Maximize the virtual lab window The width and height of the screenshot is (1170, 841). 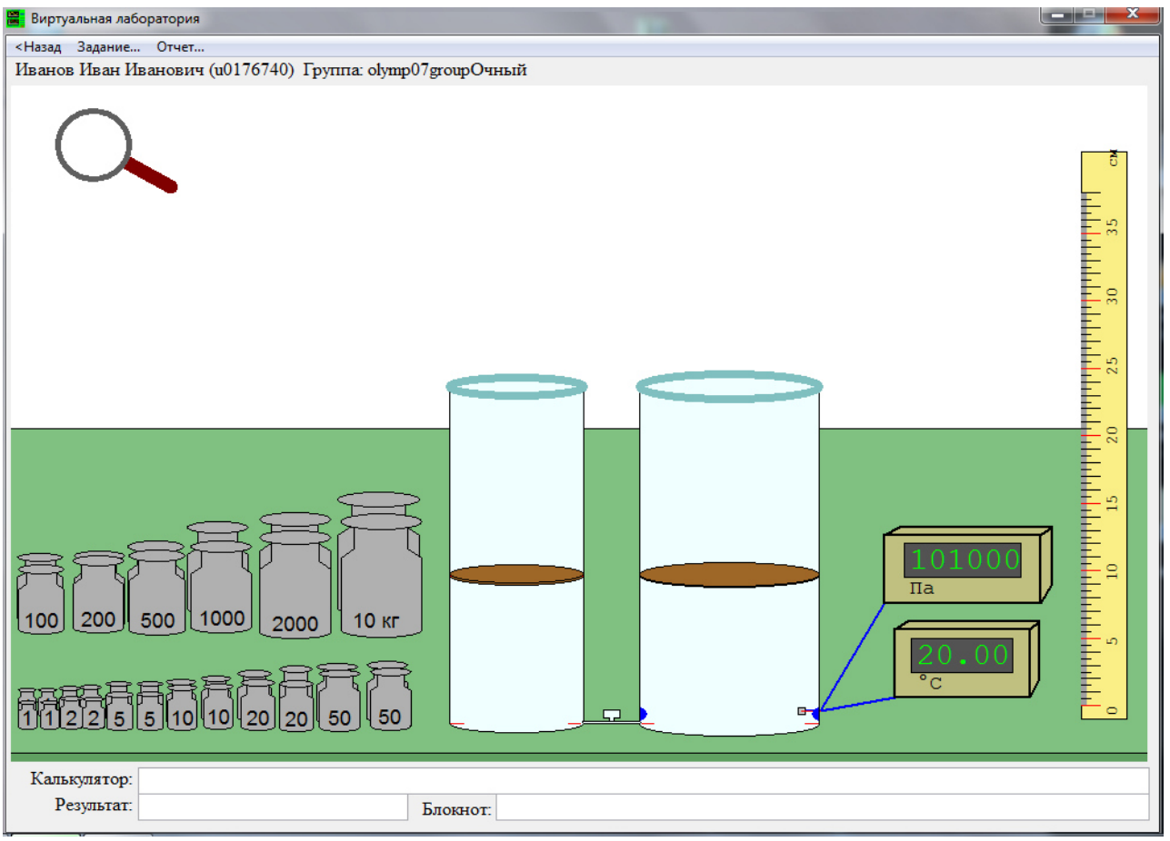coord(1090,15)
